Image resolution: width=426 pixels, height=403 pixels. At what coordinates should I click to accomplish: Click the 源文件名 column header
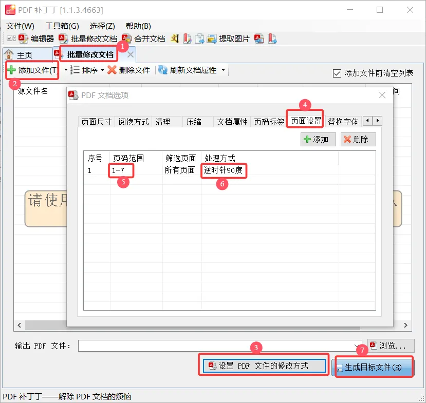33,91
